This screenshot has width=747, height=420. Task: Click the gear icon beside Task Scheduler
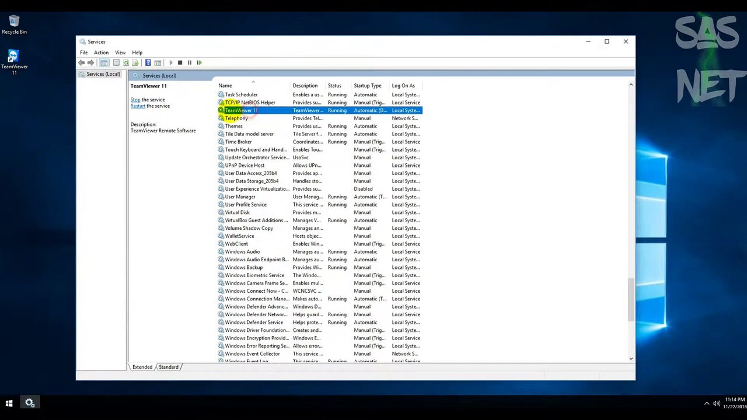point(221,94)
